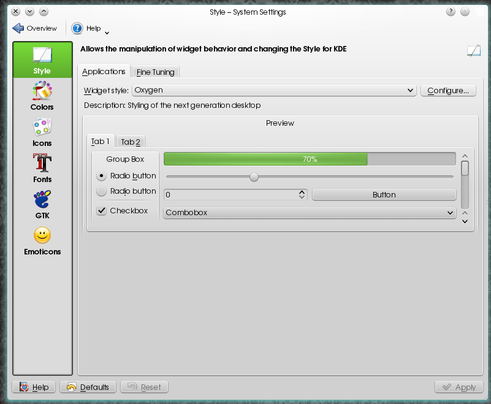Click the Group Box label
The height and width of the screenshot is (404, 491).
pyautogui.click(x=125, y=159)
